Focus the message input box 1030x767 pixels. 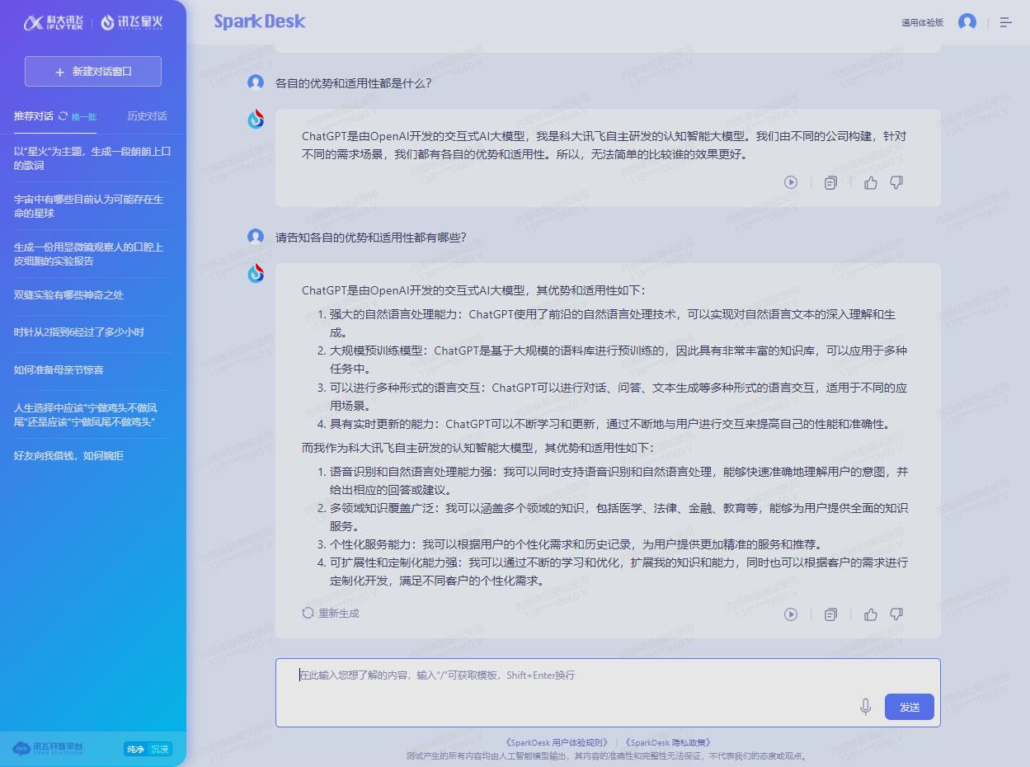coord(608,692)
